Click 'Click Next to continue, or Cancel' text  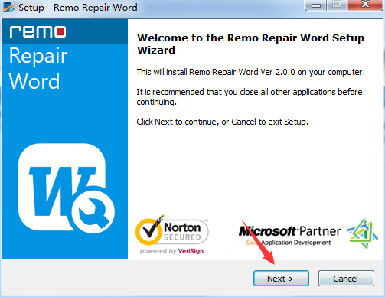pos(222,122)
